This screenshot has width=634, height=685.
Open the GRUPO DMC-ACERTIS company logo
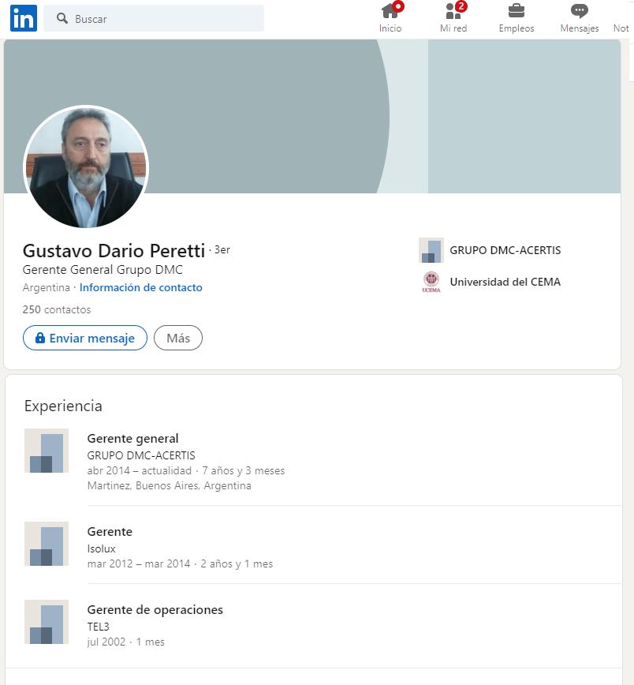coord(431,250)
